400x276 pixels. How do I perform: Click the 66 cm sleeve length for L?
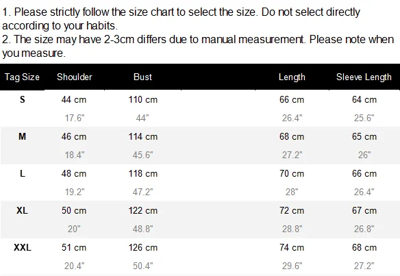click(x=364, y=173)
